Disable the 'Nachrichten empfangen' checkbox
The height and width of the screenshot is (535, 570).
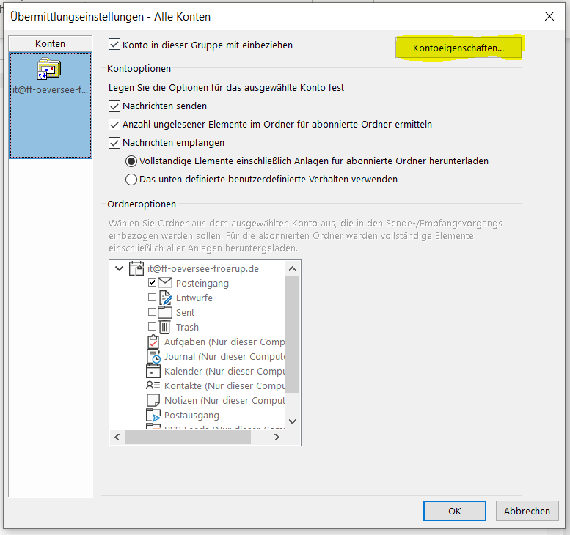114,143
